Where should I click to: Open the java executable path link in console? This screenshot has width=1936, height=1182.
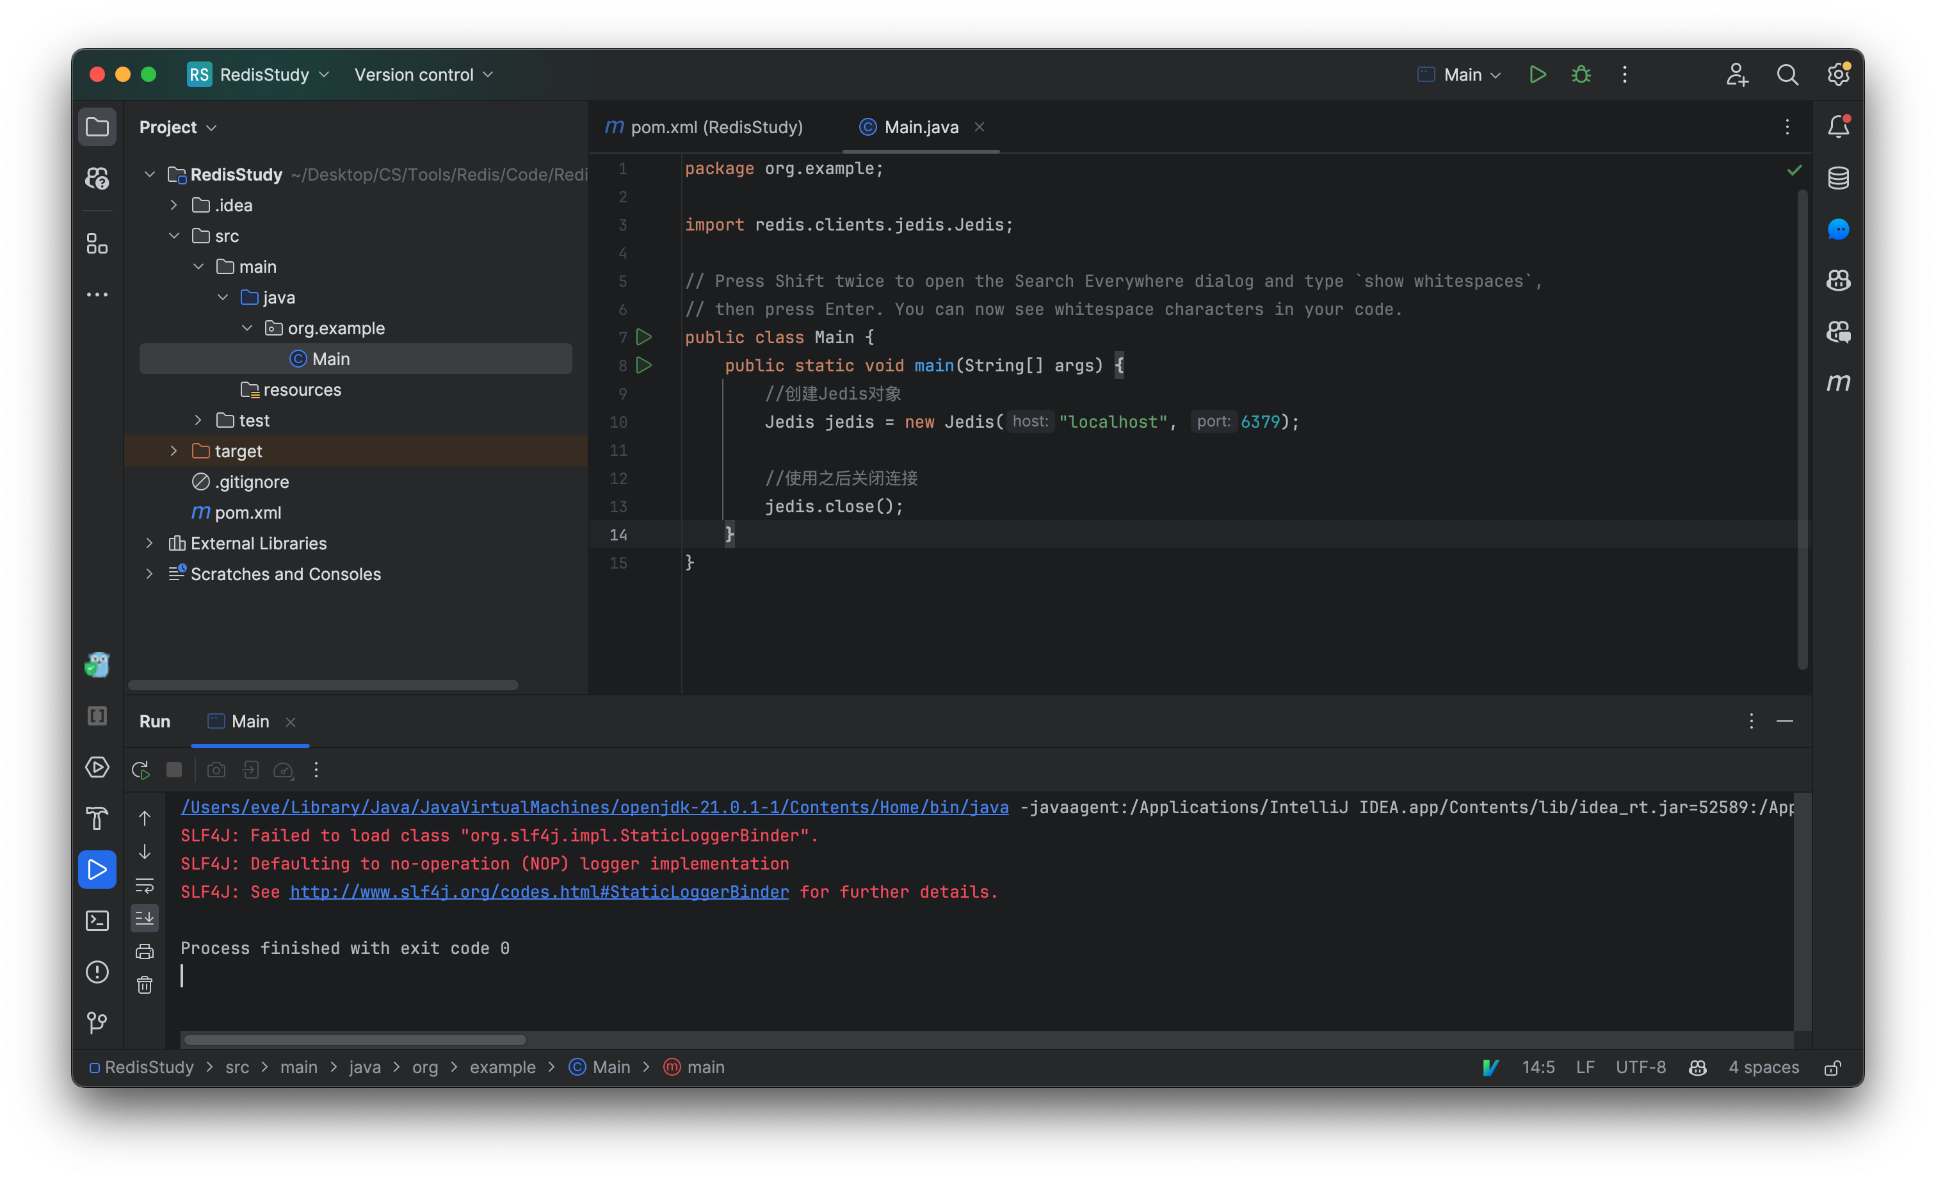(x=595, y=807)
